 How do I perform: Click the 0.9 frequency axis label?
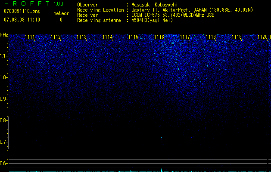pyautogui.click(x=3, y=99)
